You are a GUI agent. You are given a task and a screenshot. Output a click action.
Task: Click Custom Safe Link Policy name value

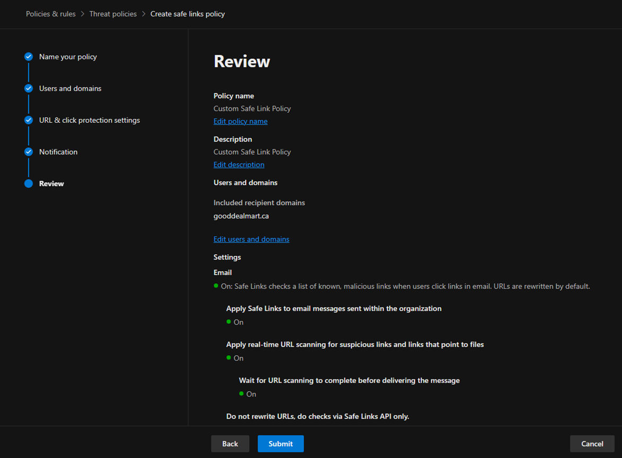[x=252, y=109]
